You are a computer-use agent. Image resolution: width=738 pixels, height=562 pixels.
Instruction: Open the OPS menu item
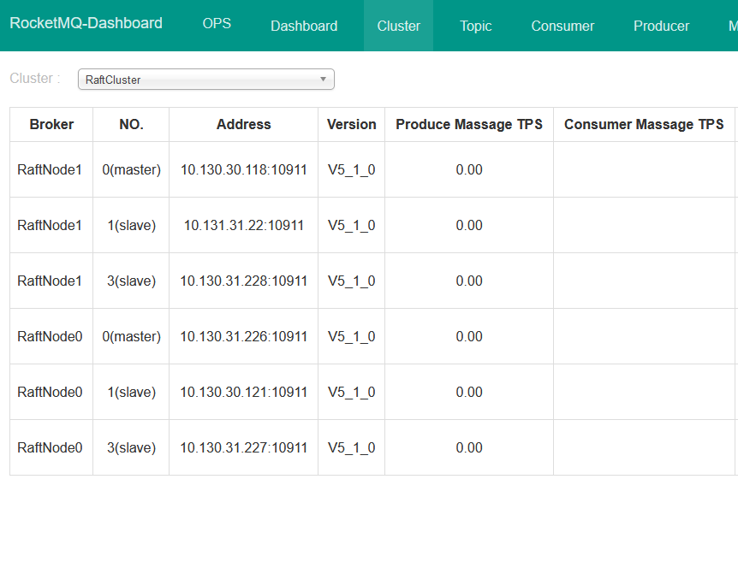217,23
